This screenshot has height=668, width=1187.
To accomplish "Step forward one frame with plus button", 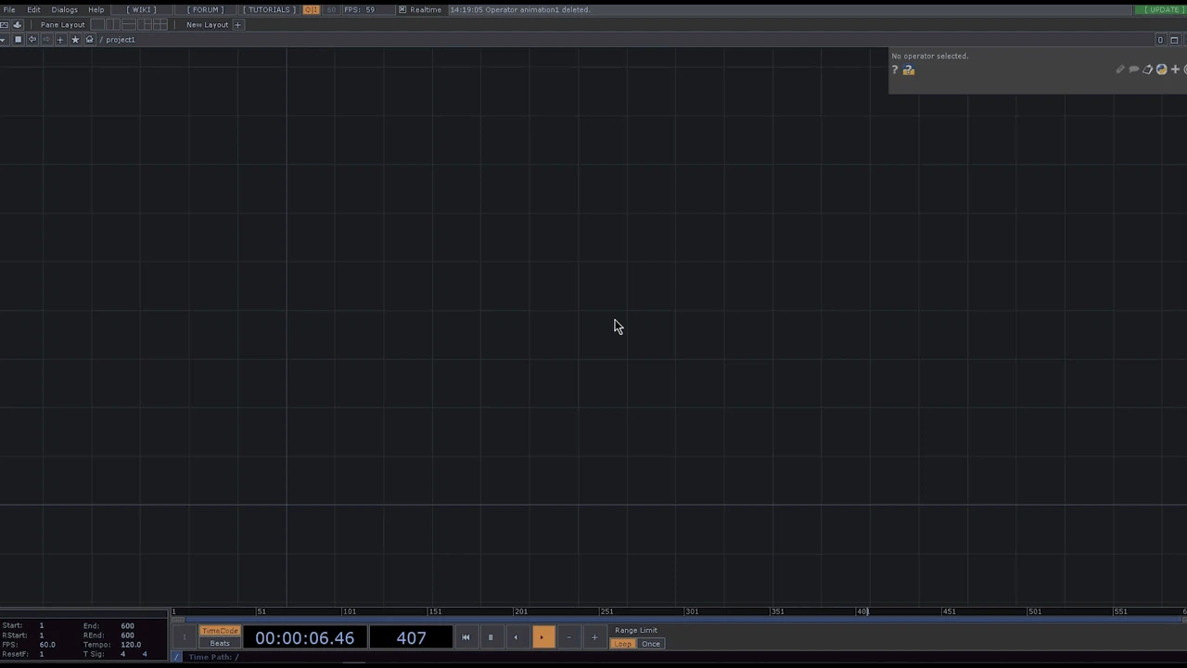I will 594,637.
